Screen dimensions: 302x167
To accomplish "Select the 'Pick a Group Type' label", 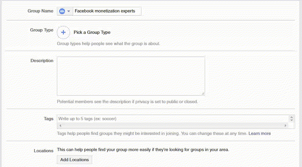I will (92, 32).
